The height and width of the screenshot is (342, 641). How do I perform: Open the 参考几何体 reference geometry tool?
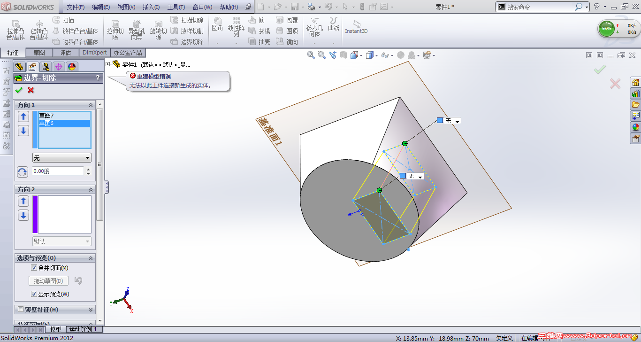tap(314, 27)
